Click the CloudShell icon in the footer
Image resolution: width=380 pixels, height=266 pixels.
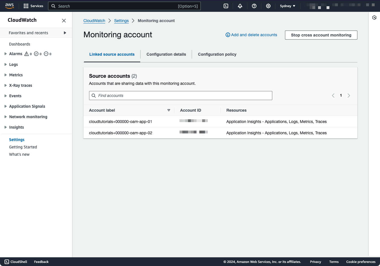pyautogui.click(x=7, y=262)
